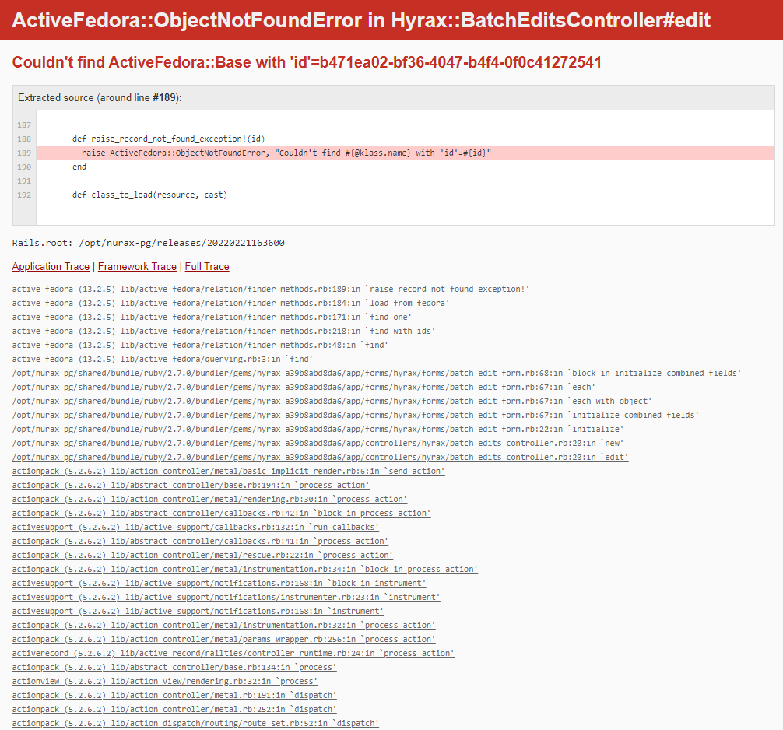Open batch_edit_form.rb:67 in `each' trace
The image size is (783, 730).
pos(304,387)
